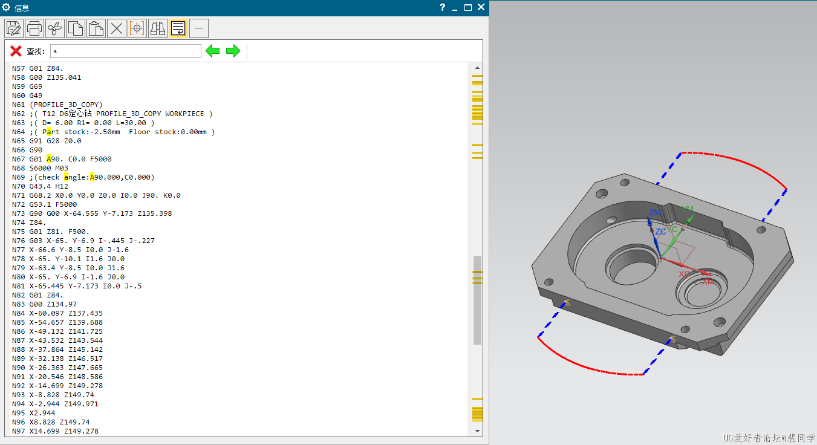Click the Save As icon in the toolbar
Image resolution: width=817 pixels, height=445 pixels.
pyautogui.click(x=14, y=28)
